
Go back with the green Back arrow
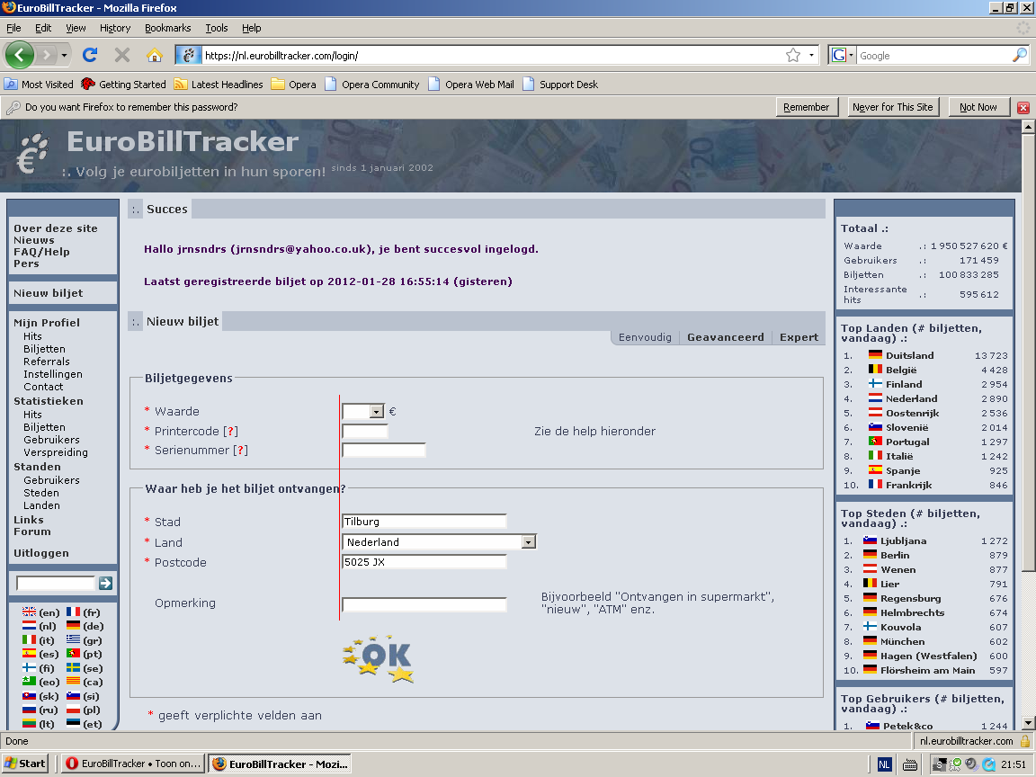coord(19,55)
